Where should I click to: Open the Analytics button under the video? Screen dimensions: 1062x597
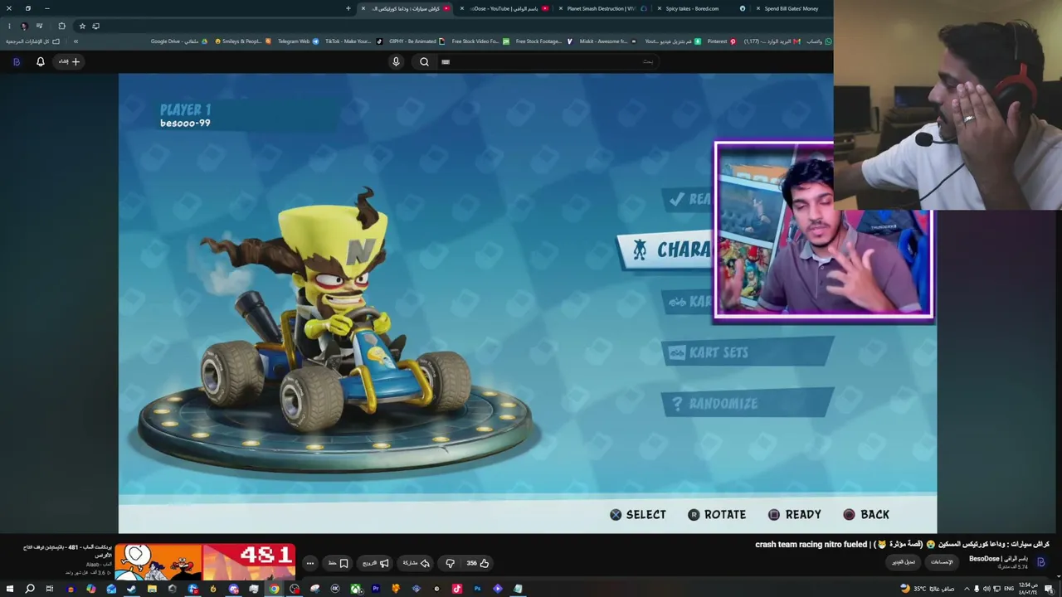tap(942, 562)
